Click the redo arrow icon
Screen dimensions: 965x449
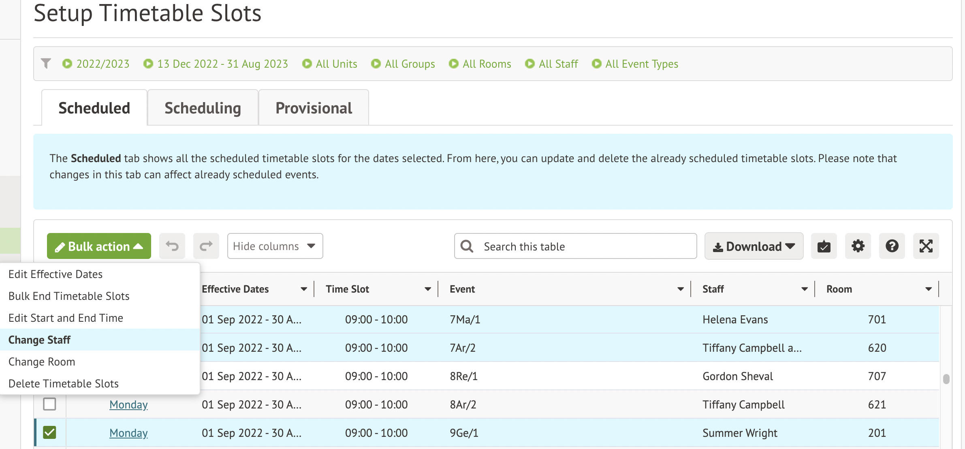pos(206,246)
